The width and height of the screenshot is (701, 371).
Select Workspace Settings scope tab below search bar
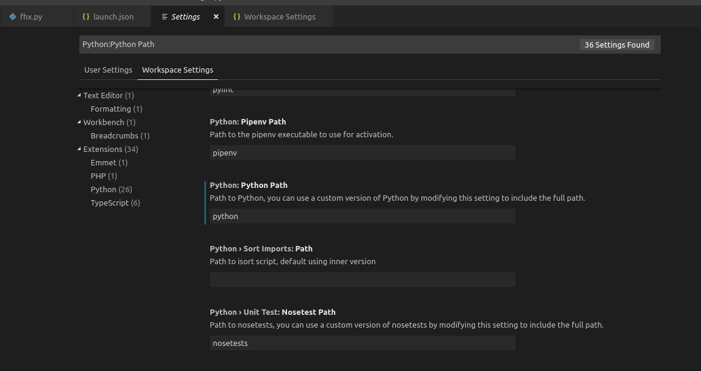coord(178,70)
